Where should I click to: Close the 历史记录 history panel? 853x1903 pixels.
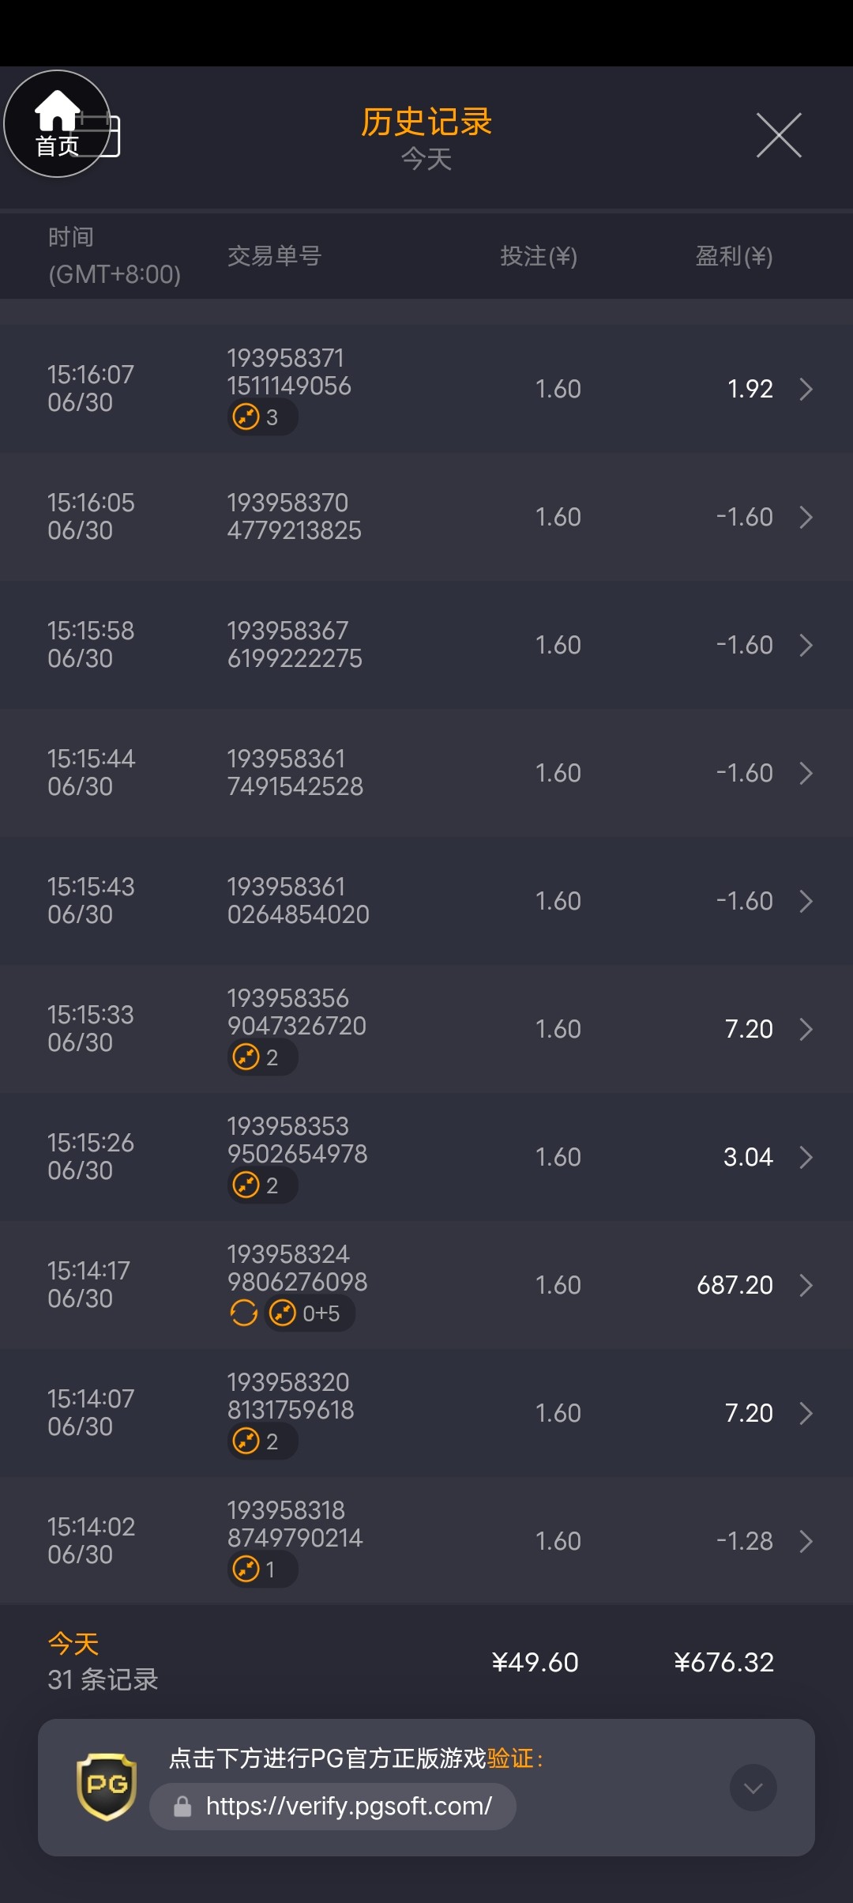(779, 135)
